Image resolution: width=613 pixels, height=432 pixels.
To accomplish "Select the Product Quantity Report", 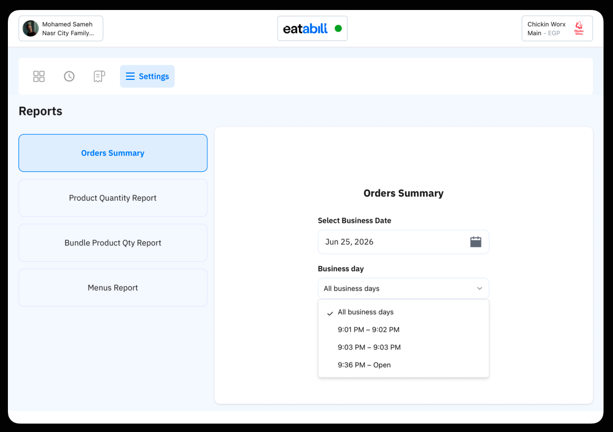I will coord(113,198).
